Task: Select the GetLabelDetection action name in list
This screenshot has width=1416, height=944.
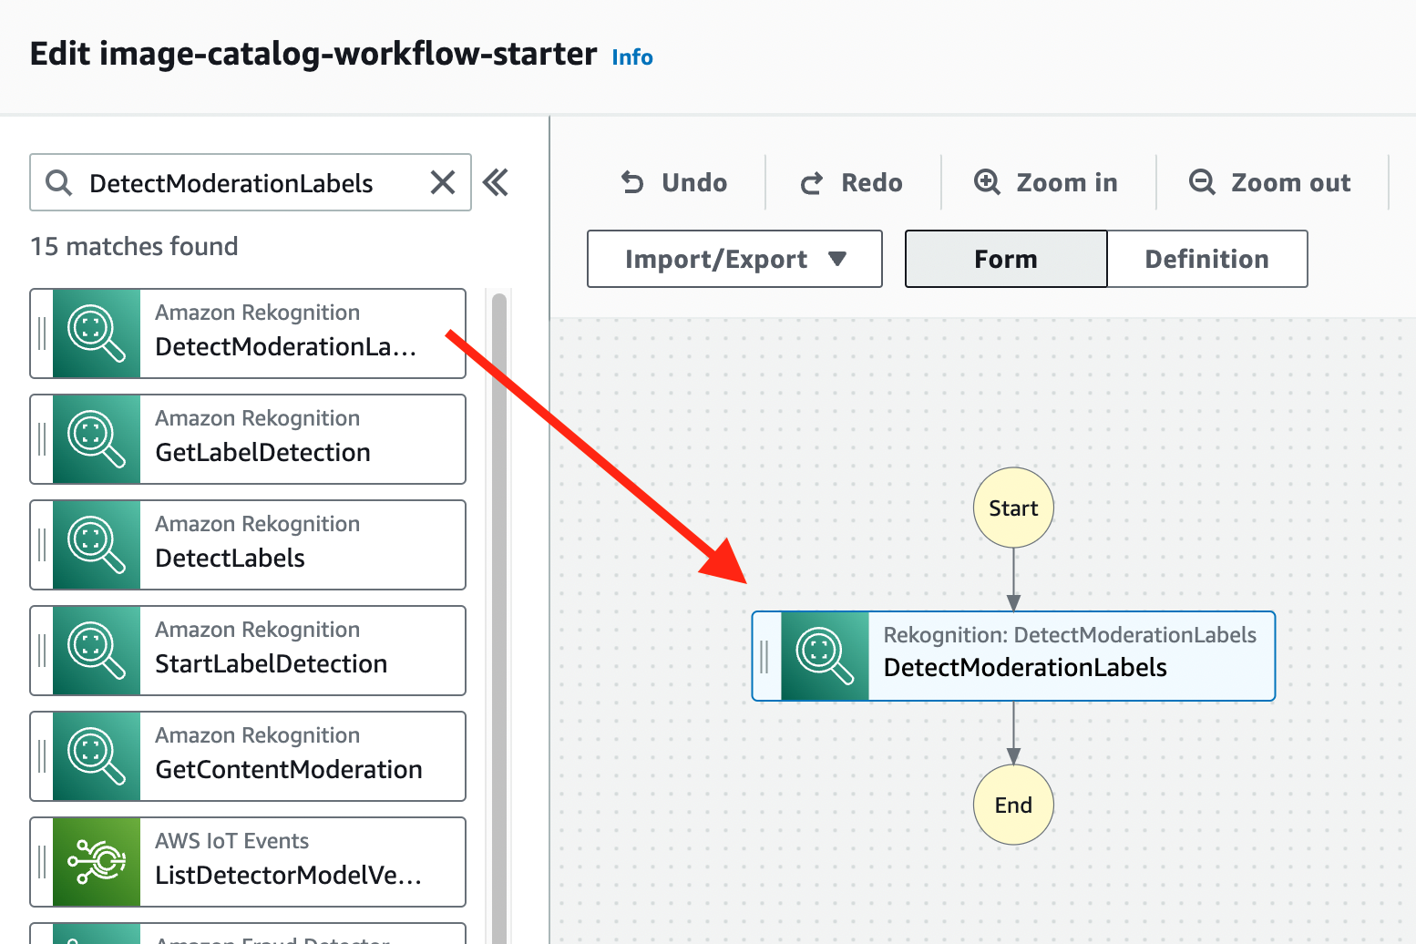Action: point(263,453)
